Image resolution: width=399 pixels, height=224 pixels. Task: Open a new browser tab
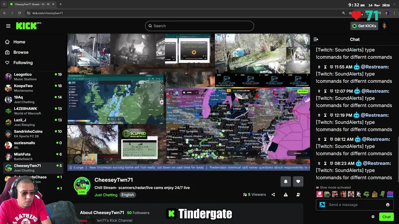60,4
